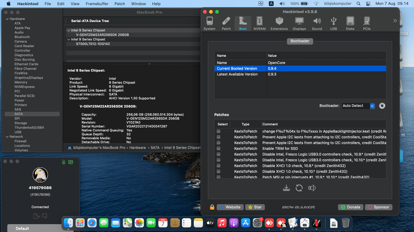Select the V-GEN12SM22AR256SDK 256GB drive in tree
Image resolution: width=414 pixels, height=232 pixels.
point(102,35)
